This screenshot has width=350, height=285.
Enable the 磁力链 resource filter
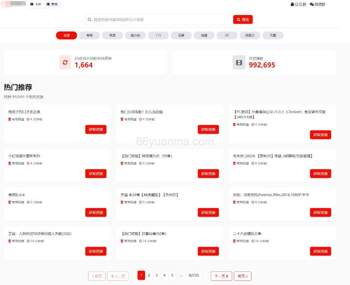pos(135,35)
